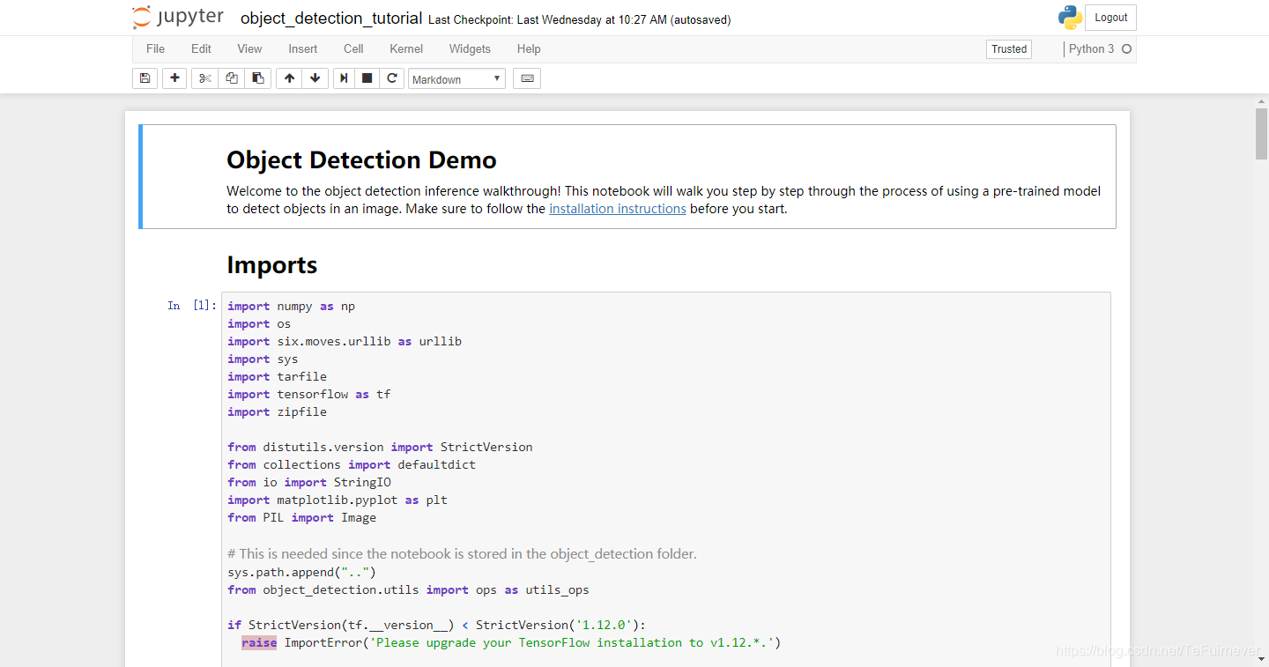Insert cell below with plus icon

pos(174,78)
